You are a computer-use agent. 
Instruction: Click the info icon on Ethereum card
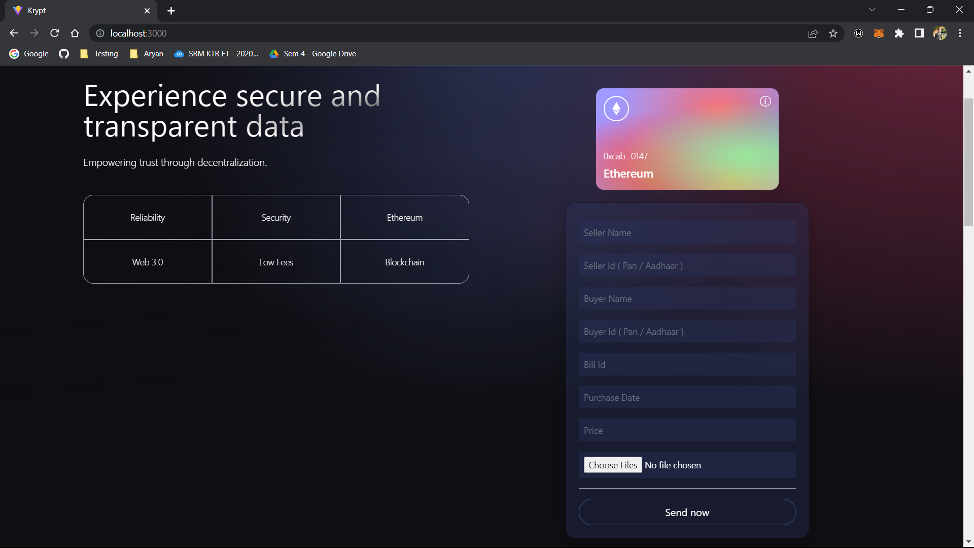point(765,101)
